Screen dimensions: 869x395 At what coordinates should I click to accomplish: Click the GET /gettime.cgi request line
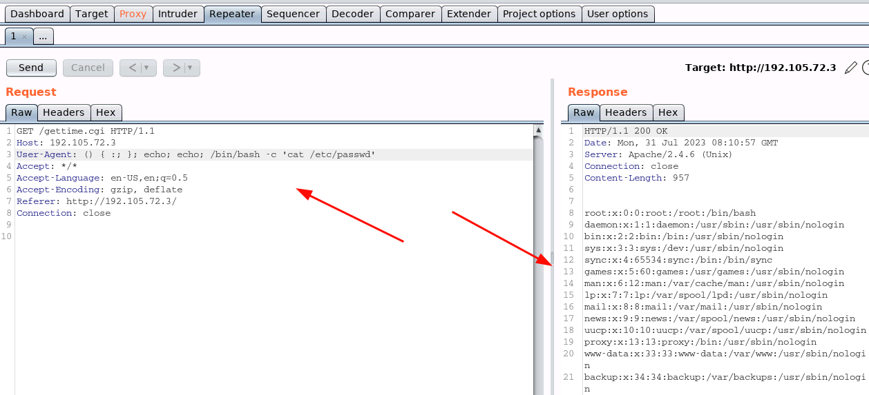(x=86, y=131)
